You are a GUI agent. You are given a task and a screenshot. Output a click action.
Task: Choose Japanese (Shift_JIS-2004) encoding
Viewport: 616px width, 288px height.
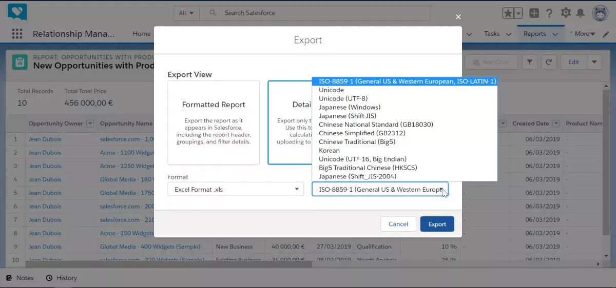[405, 176]
